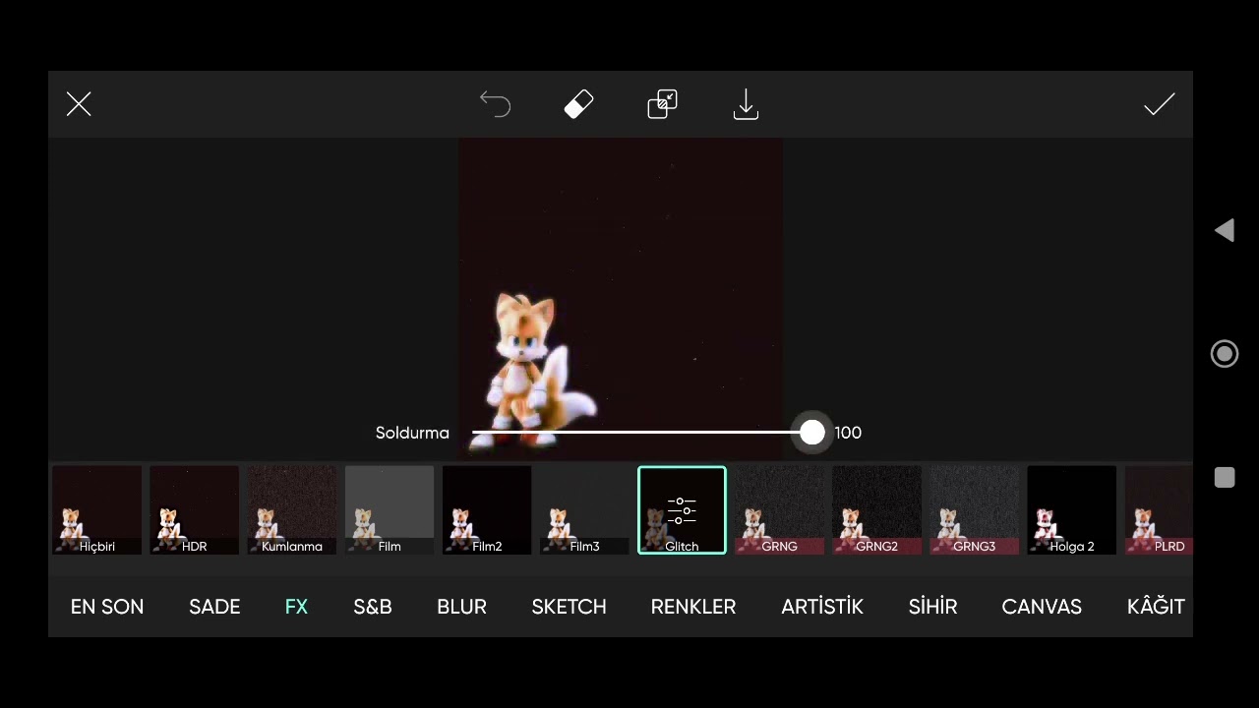Select the Holga 2 filter

[x=1071, y=510]
